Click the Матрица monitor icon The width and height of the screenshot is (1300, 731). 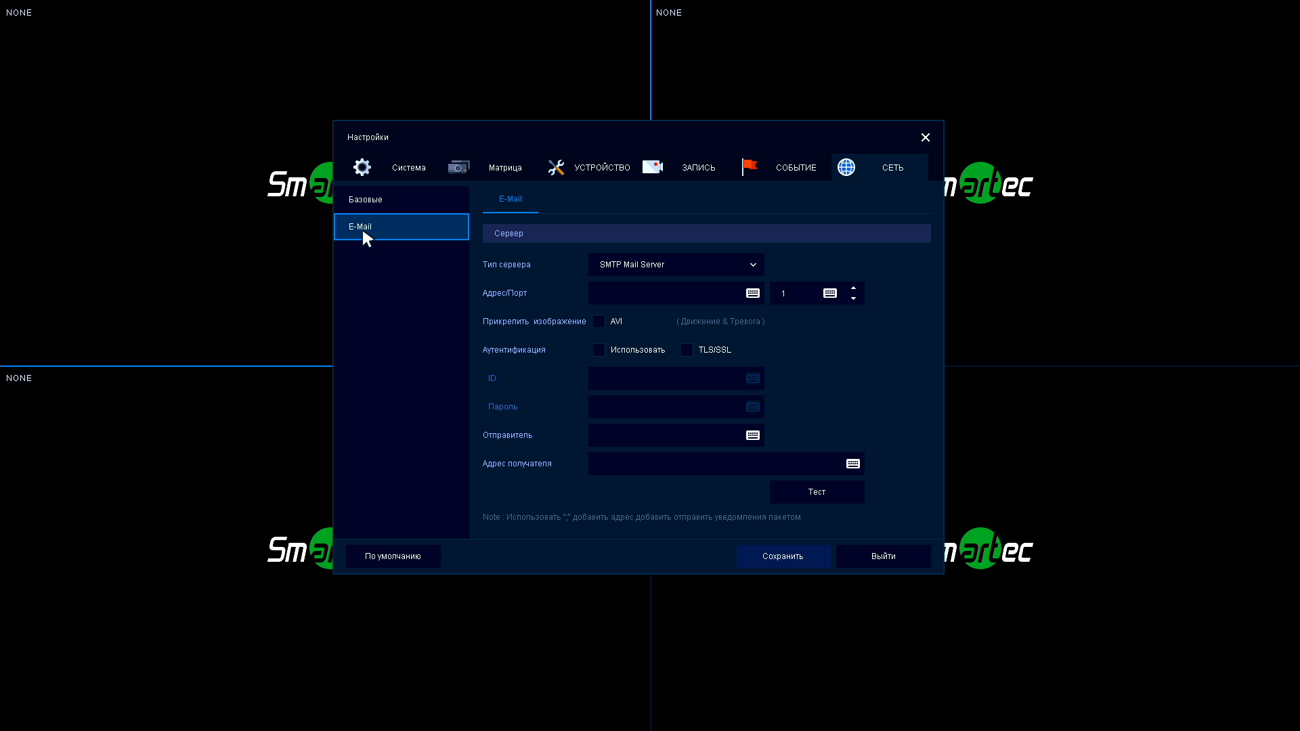click(458, 167)
